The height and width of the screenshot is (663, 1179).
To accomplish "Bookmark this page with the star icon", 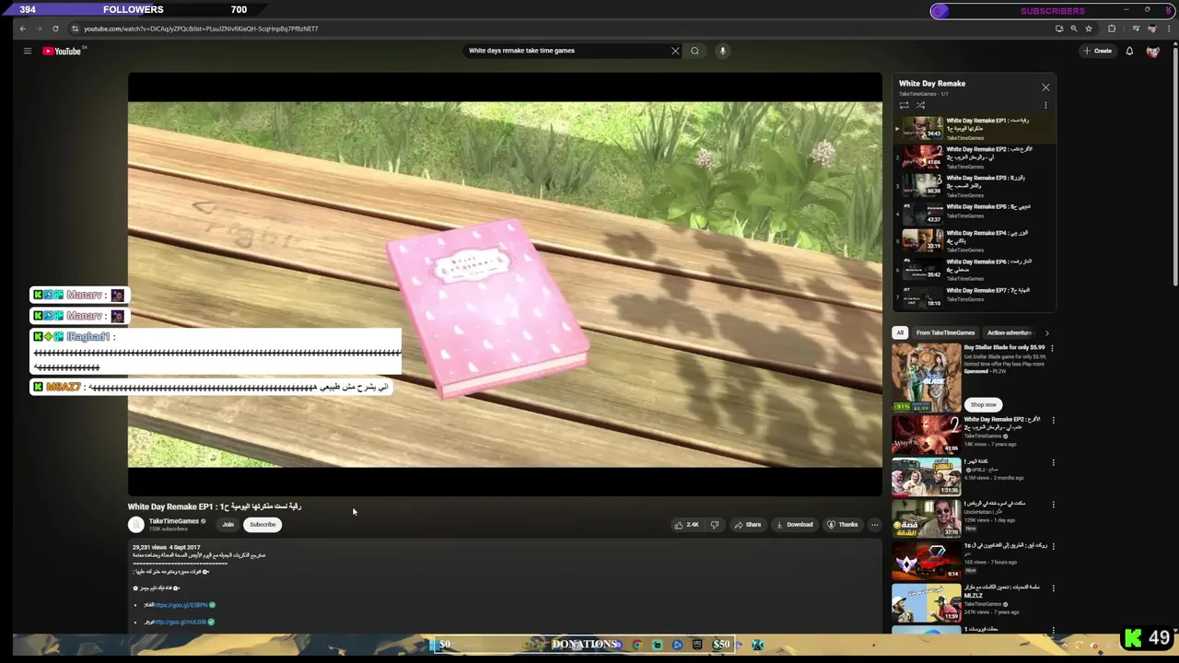I will tap(1089, 29).
